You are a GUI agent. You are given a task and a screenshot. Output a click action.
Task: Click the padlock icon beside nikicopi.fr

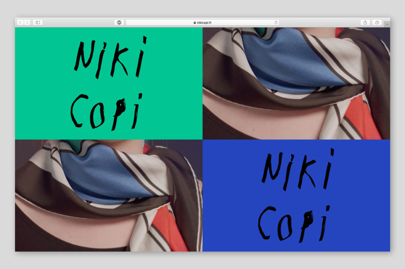coord(195,23)
